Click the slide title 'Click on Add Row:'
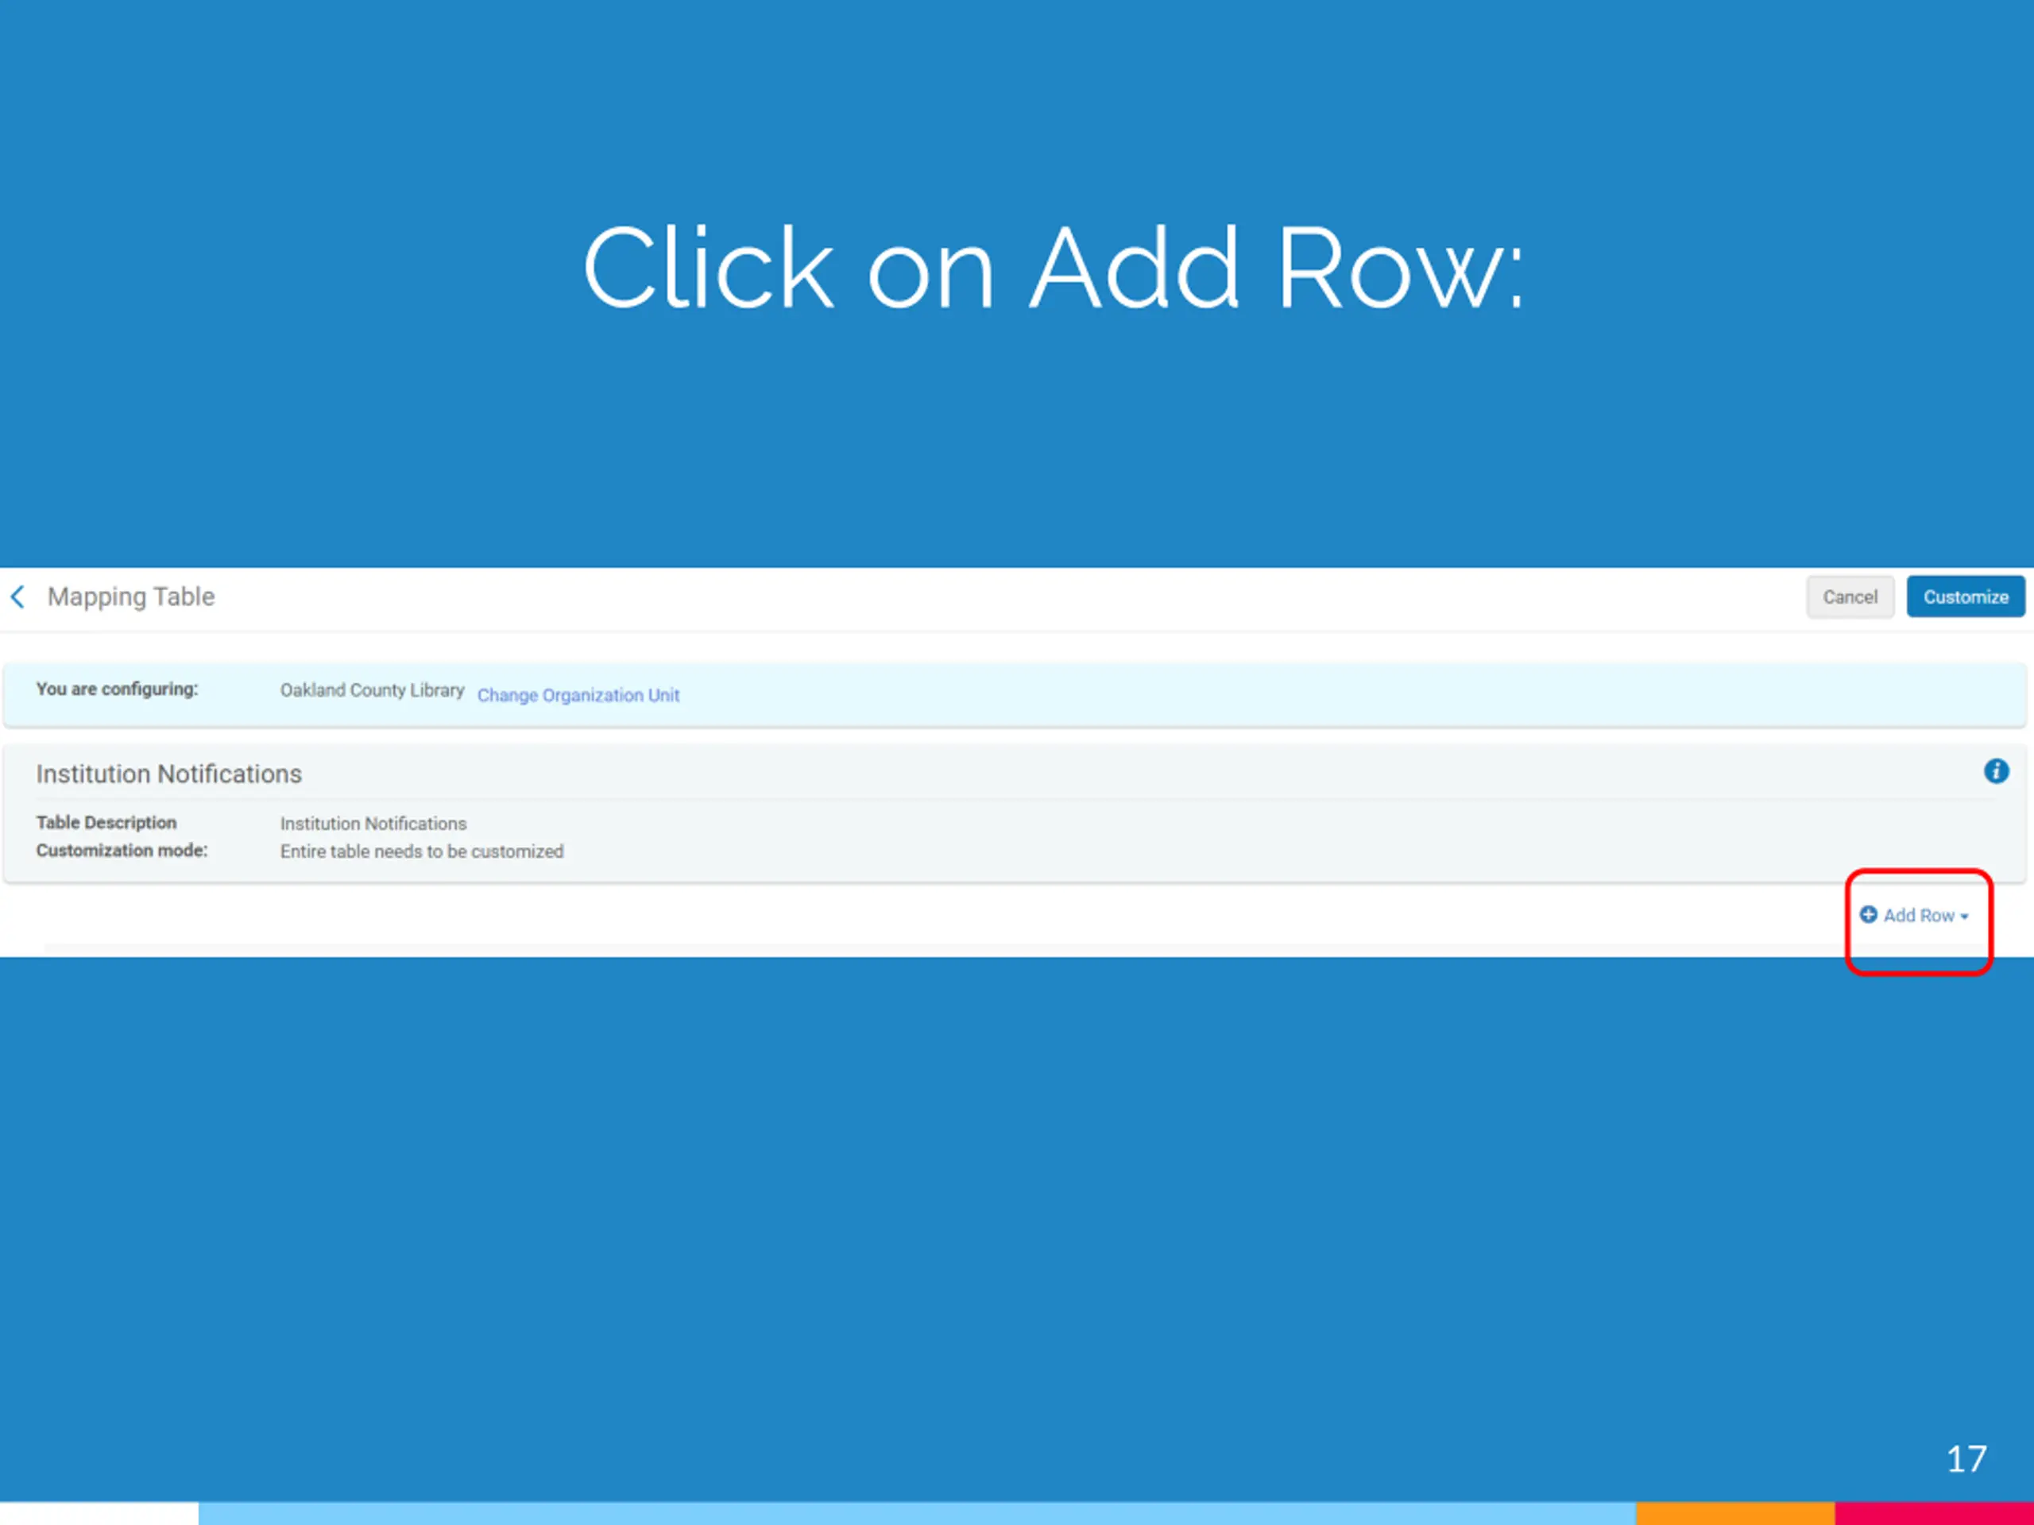The image size is (2034, 1525). [1054, 268]
